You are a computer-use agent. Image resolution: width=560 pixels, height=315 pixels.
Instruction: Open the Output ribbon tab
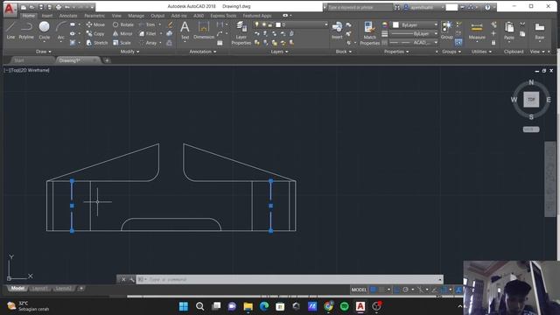(157, 16)
